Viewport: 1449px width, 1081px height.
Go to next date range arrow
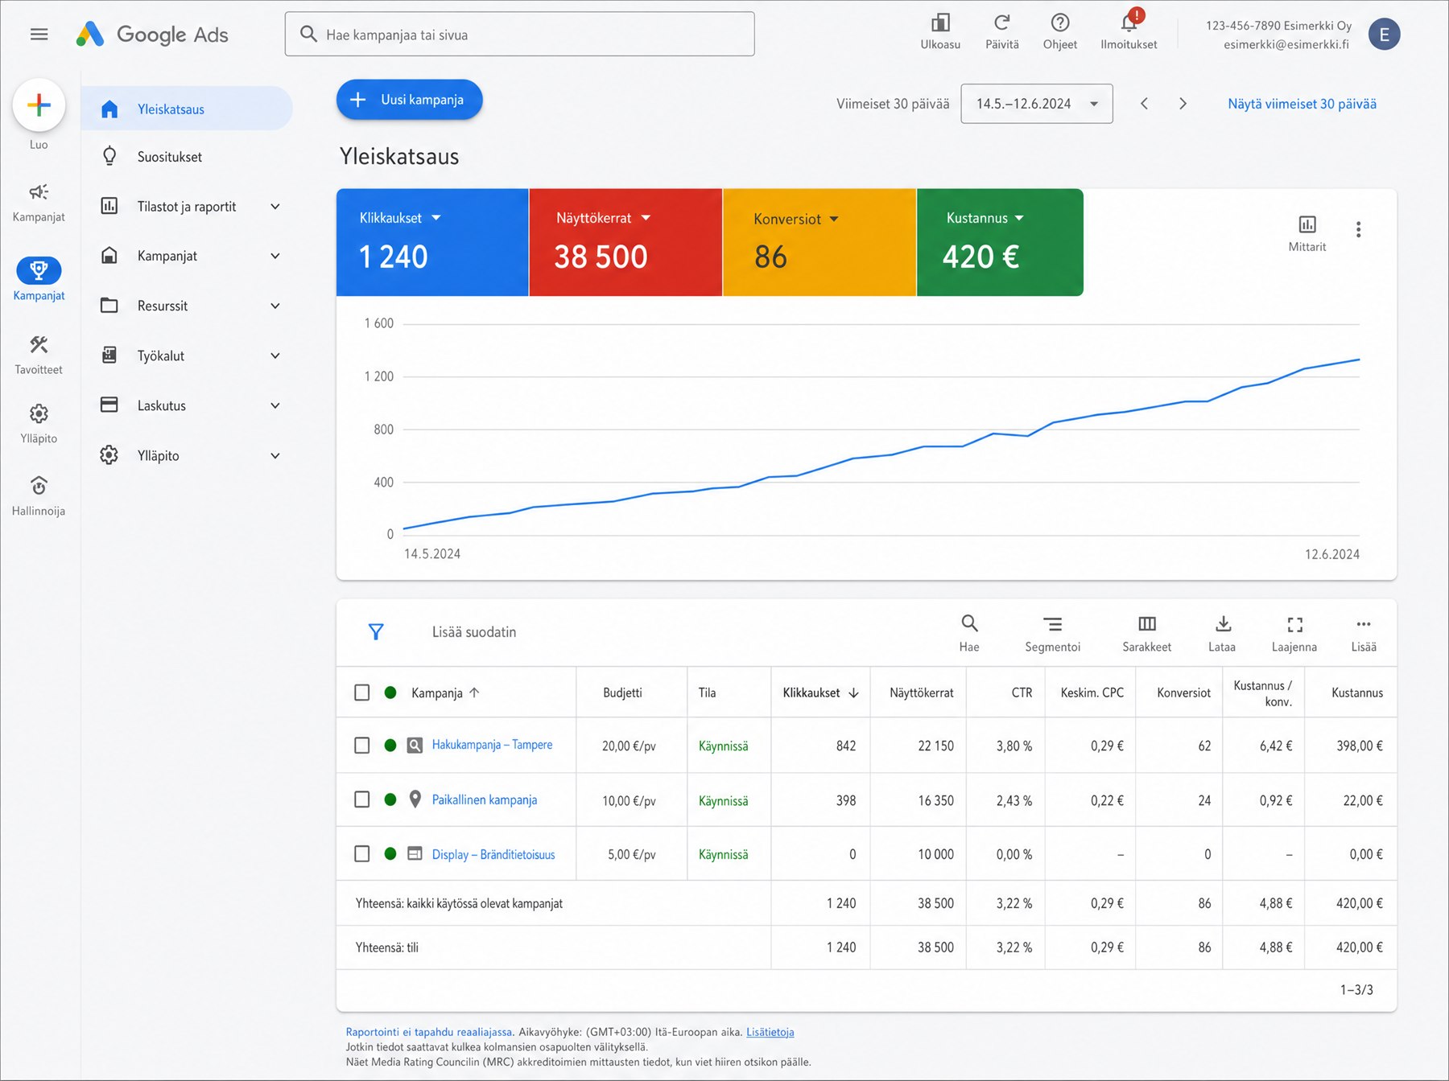(1183, 104)
